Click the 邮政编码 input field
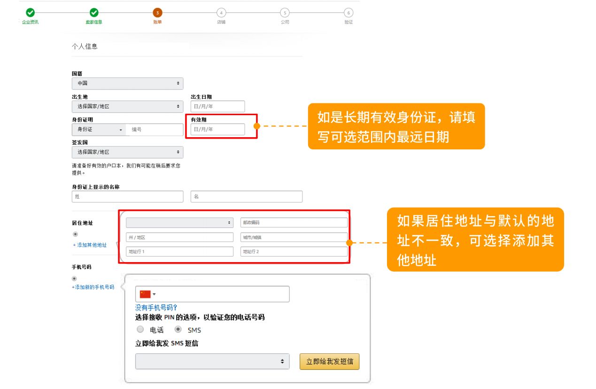The image size is (596, 389). (294, 221)
